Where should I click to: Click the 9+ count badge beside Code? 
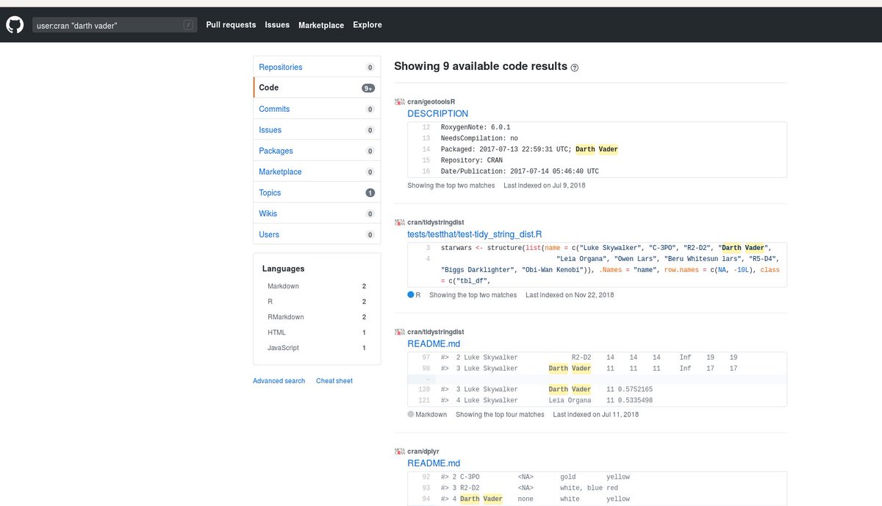click(368, 88)
